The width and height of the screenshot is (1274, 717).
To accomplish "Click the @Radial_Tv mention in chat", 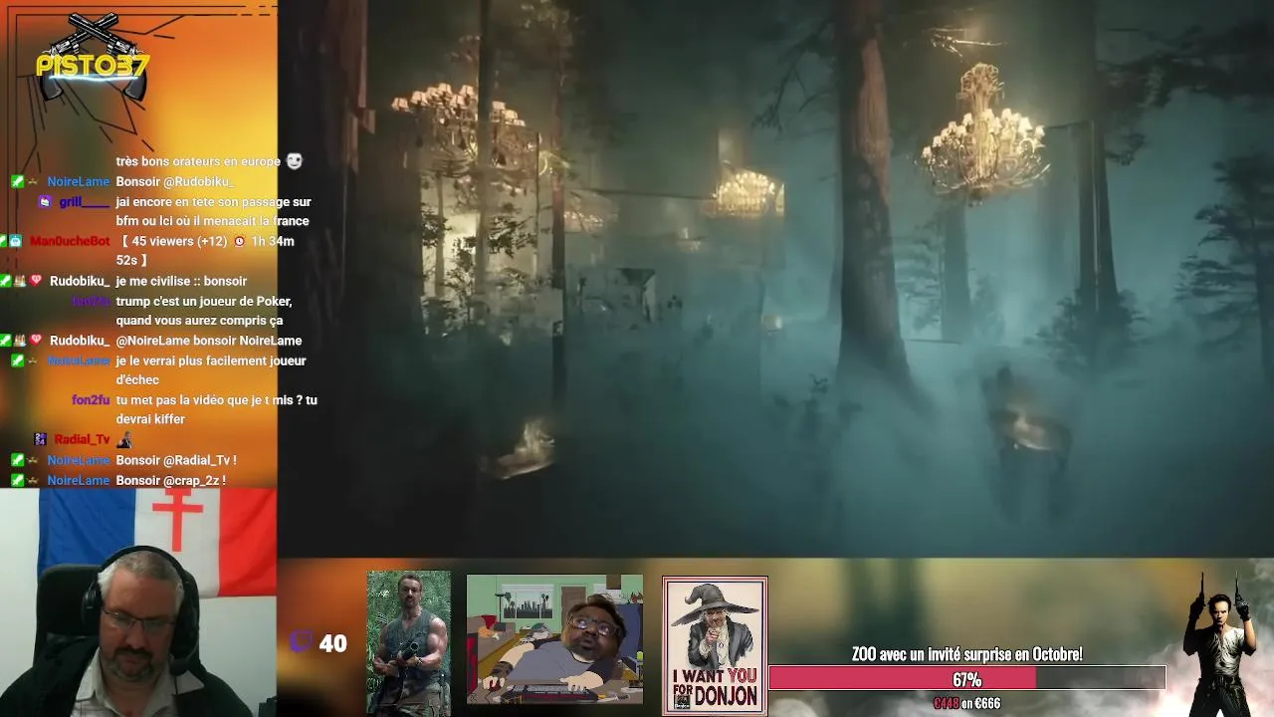I will click(195, 460).
